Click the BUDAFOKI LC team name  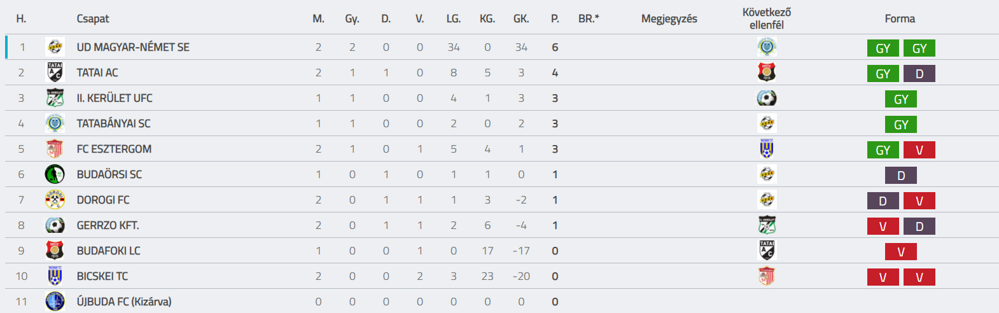click(109, 251)
